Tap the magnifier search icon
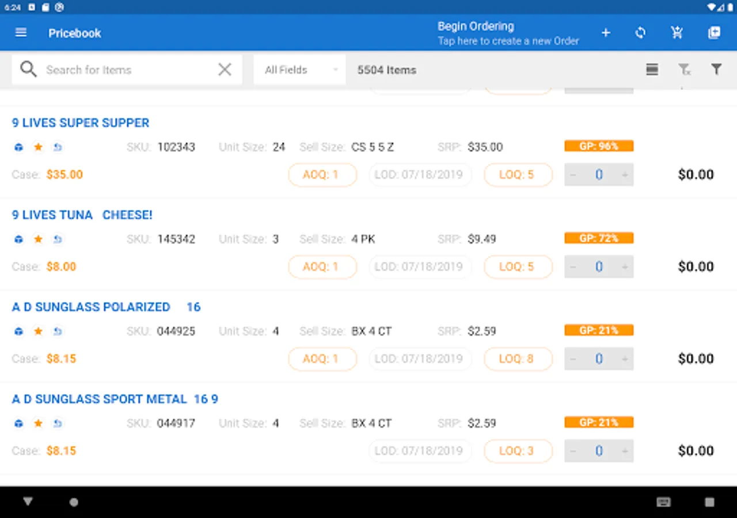This screenshot has width=737, height=518. tap(28, 70)
